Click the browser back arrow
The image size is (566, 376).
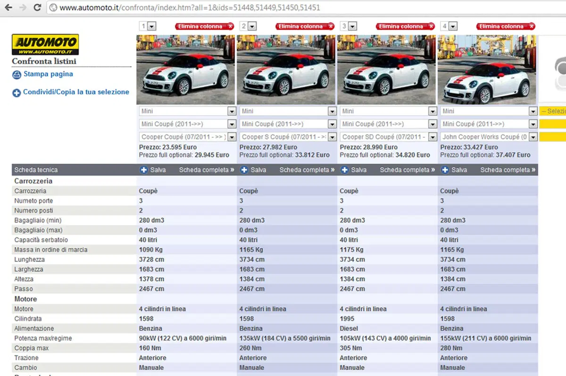coord(9,8)
